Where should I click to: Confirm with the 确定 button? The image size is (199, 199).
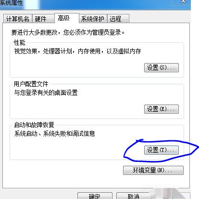[x=95, y=196]
